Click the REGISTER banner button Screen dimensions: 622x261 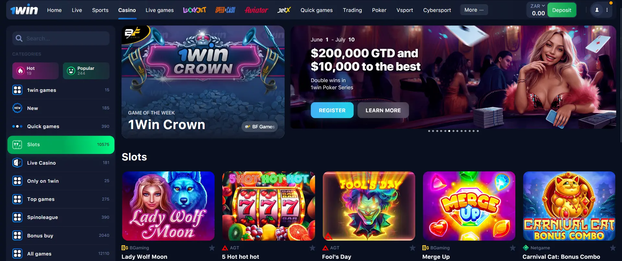[x=332, y=110]
